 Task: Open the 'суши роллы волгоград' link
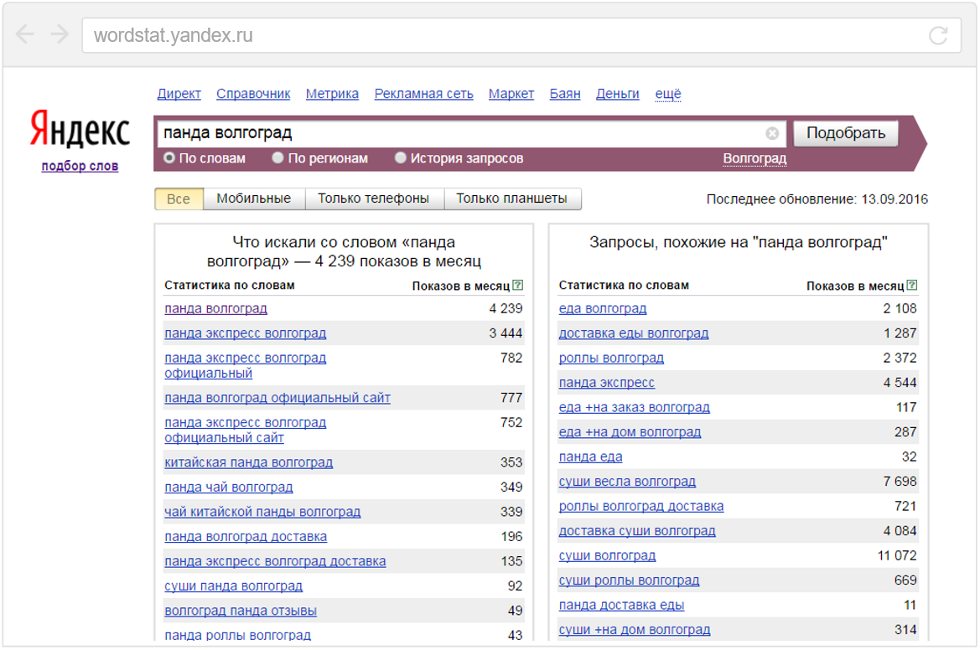point(629,580)
